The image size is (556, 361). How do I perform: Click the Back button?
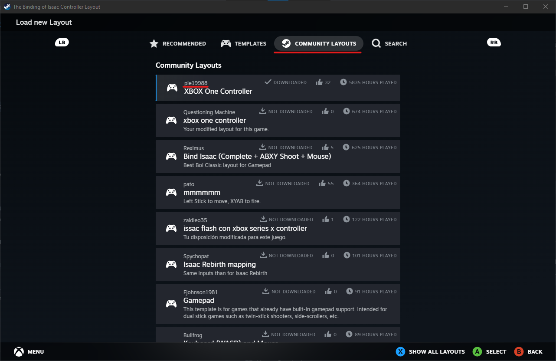[528, 351]
